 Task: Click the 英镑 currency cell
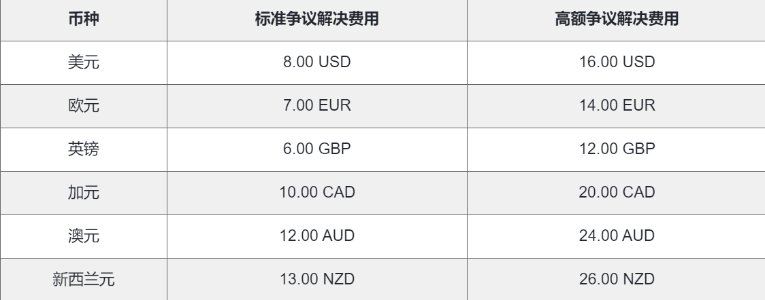(84, 149)
